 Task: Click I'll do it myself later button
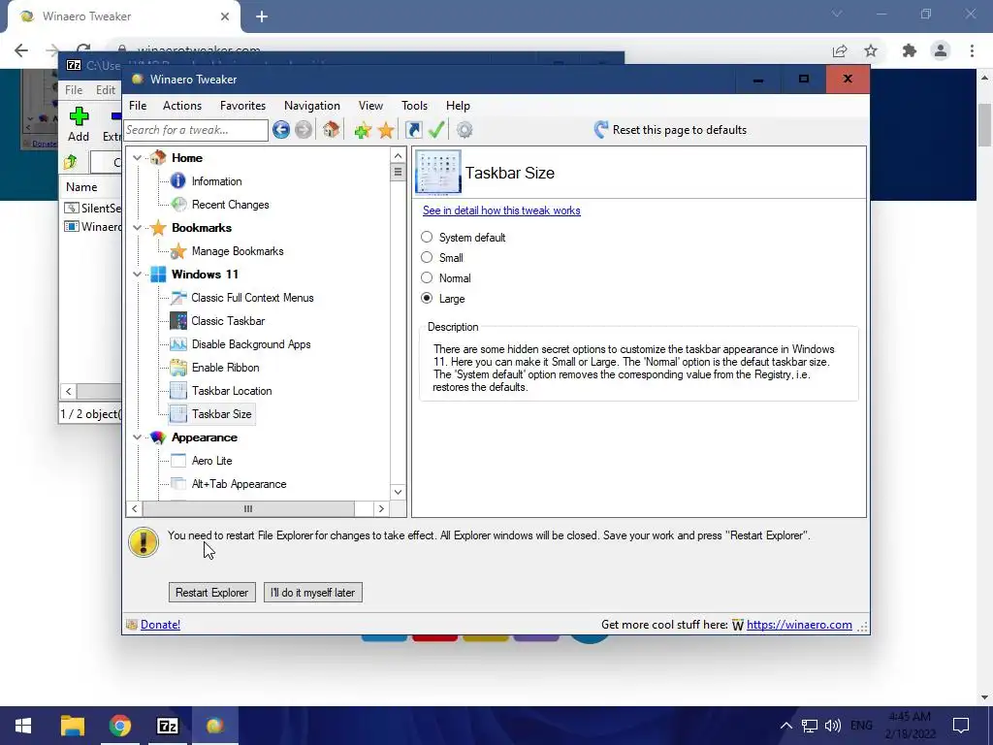(313, 593)
